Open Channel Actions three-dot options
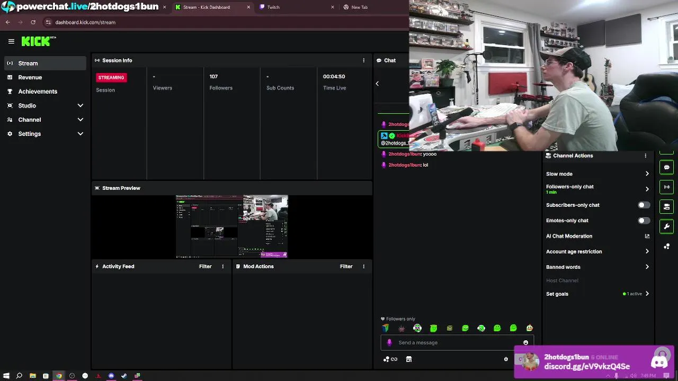 645,156
